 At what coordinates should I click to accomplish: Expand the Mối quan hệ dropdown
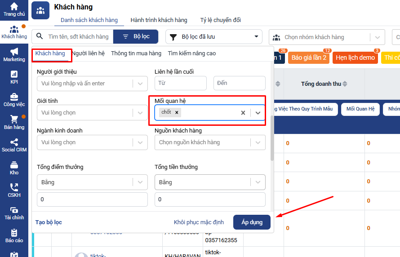[x=258, y=113]
